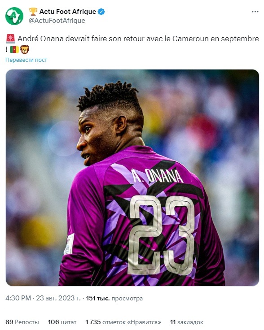Viewport: 264px width, 330px height.
Task: Open the three-dot more options menu
Action: 255,12
